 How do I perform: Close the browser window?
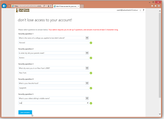point(158,2)
